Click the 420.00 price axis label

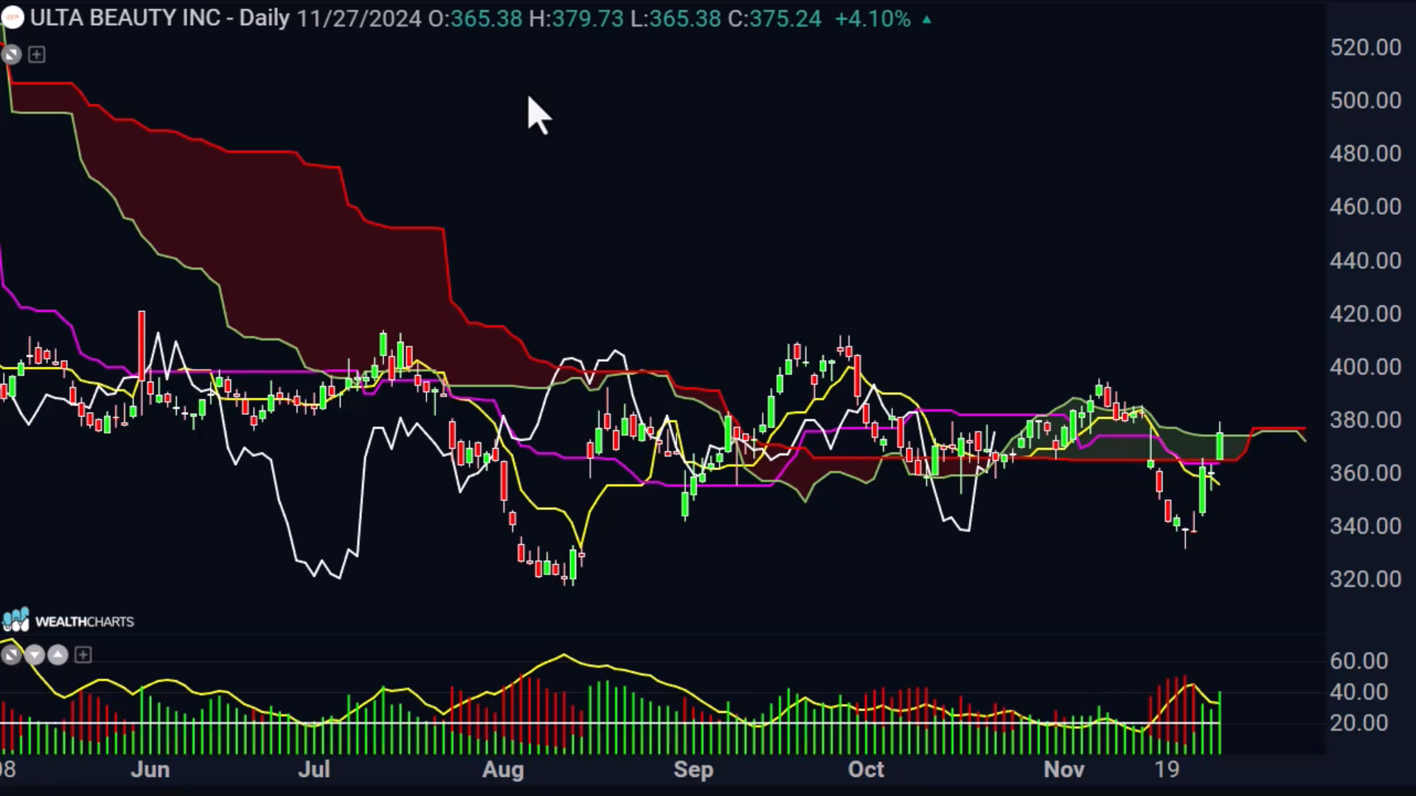click(1365, 313)
